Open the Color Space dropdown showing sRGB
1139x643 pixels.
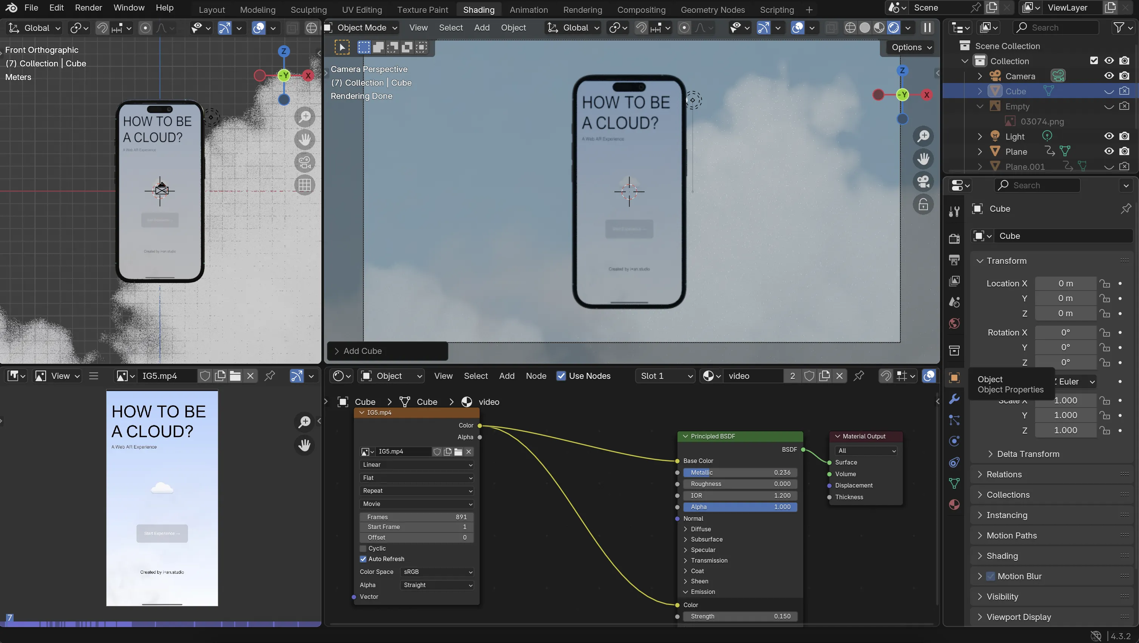click(437, 572)
